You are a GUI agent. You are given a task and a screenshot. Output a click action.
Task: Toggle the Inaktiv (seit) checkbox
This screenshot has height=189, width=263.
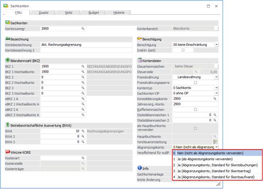[183, 50]
